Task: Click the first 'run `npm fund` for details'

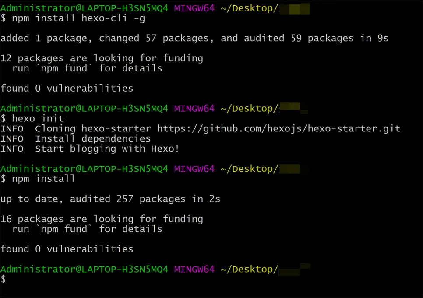Action: tap(87, 68)
